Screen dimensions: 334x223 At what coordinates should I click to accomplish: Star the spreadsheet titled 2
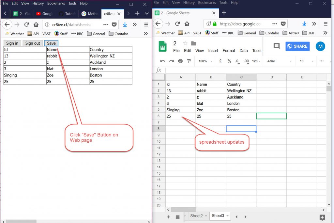pyautogui.click(x=185, y=43)
